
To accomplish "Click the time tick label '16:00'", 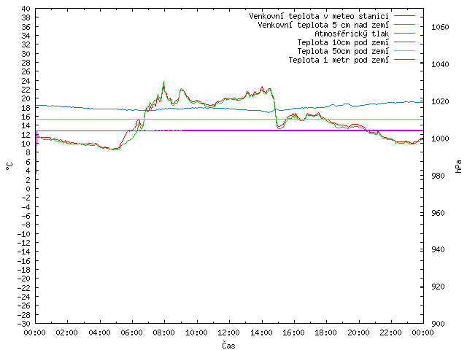I will coord(293,332).
